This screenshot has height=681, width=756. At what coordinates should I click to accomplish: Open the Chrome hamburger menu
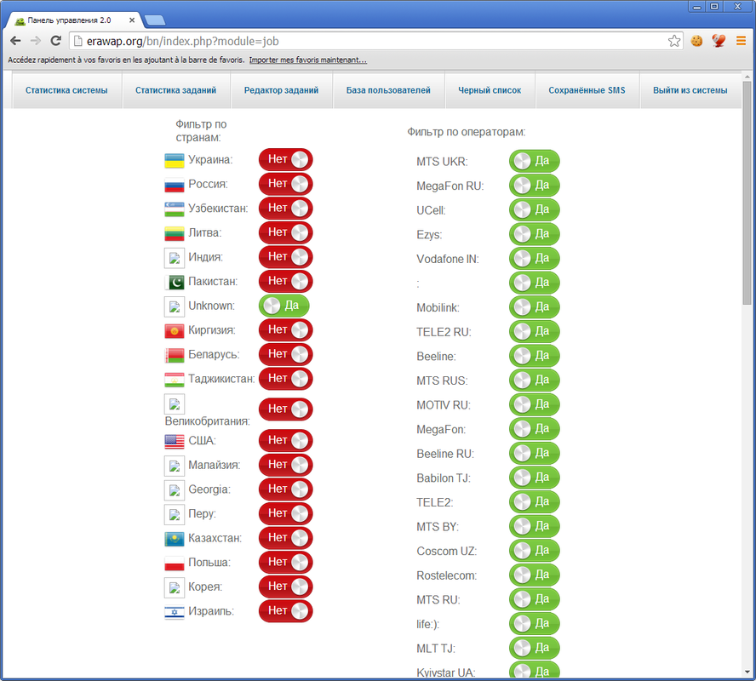click(x=741, y=41)
